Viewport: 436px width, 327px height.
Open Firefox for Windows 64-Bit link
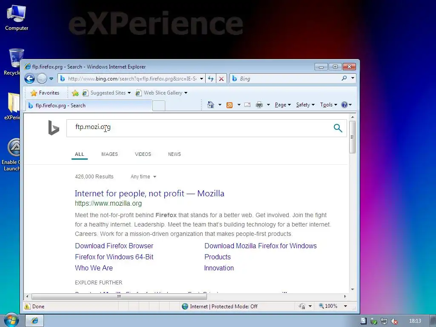coord(114,257)
